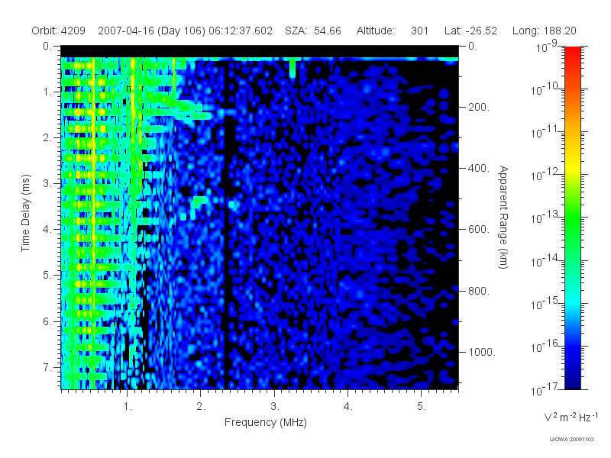Click the '3.' tick on Time Delay axis
This screenshot has width=611, height=458.
point(47,183)
